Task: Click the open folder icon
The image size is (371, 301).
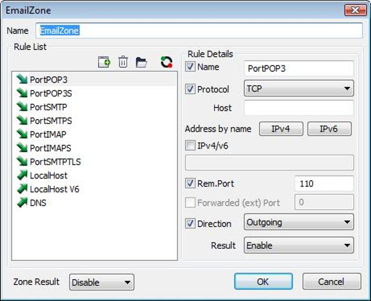Action: (x=141, y=62)
